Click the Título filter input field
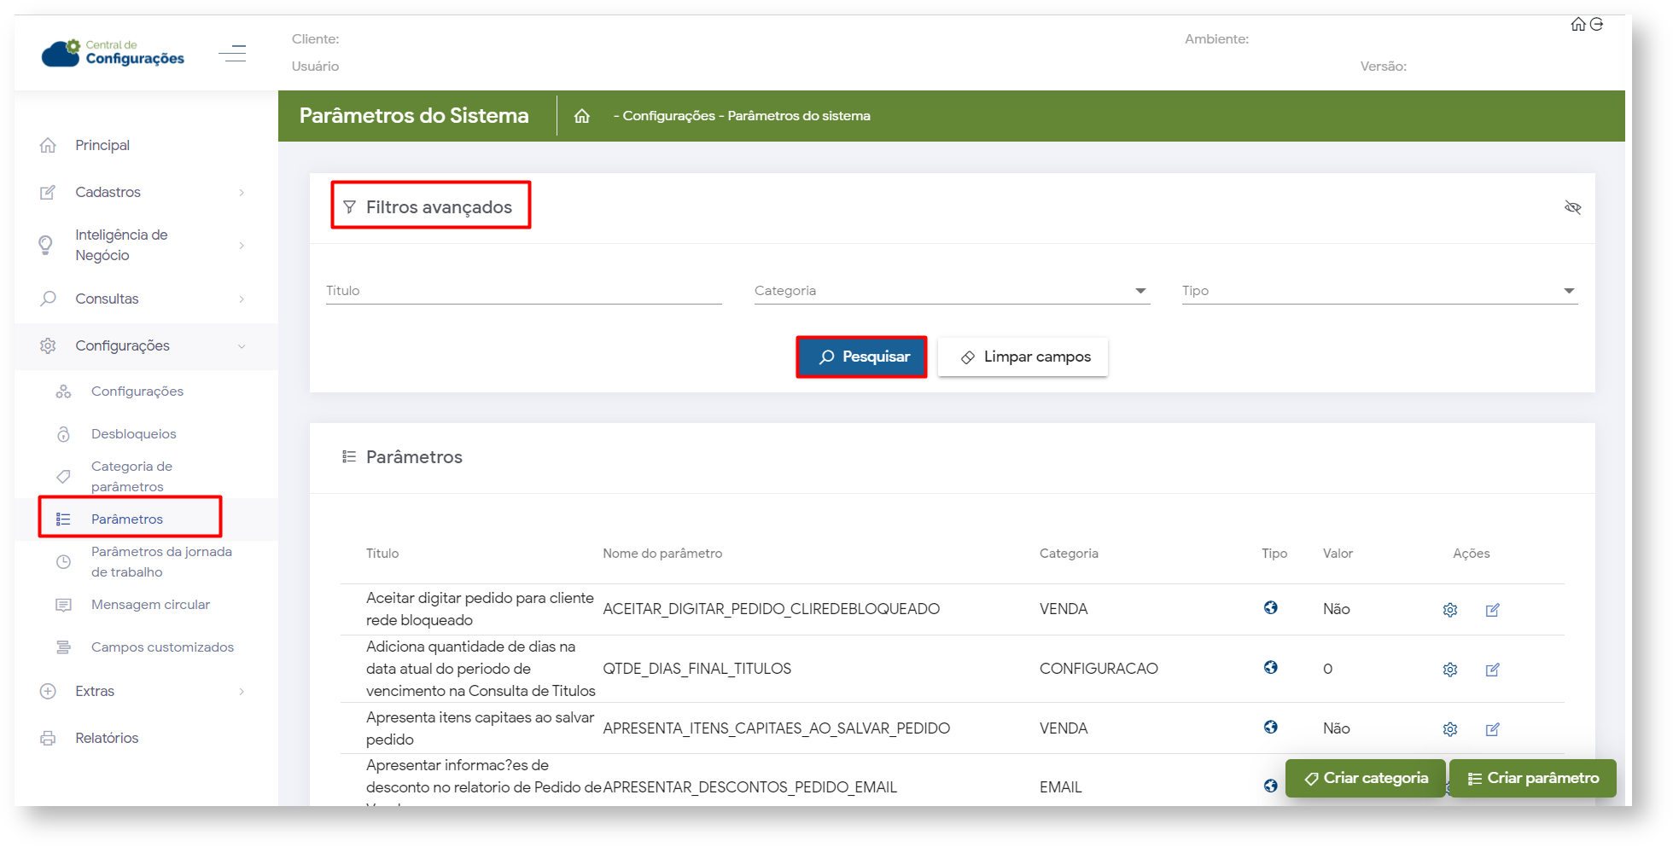1673x847 pixels. [523, 291]
